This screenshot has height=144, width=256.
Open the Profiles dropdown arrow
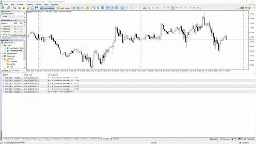[11, 8]
